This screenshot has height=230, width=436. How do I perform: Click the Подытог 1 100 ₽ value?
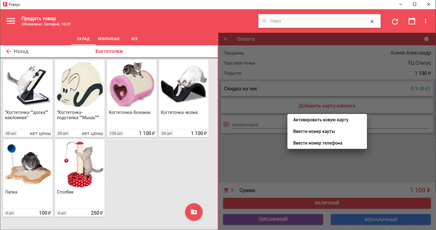[423, 73]
